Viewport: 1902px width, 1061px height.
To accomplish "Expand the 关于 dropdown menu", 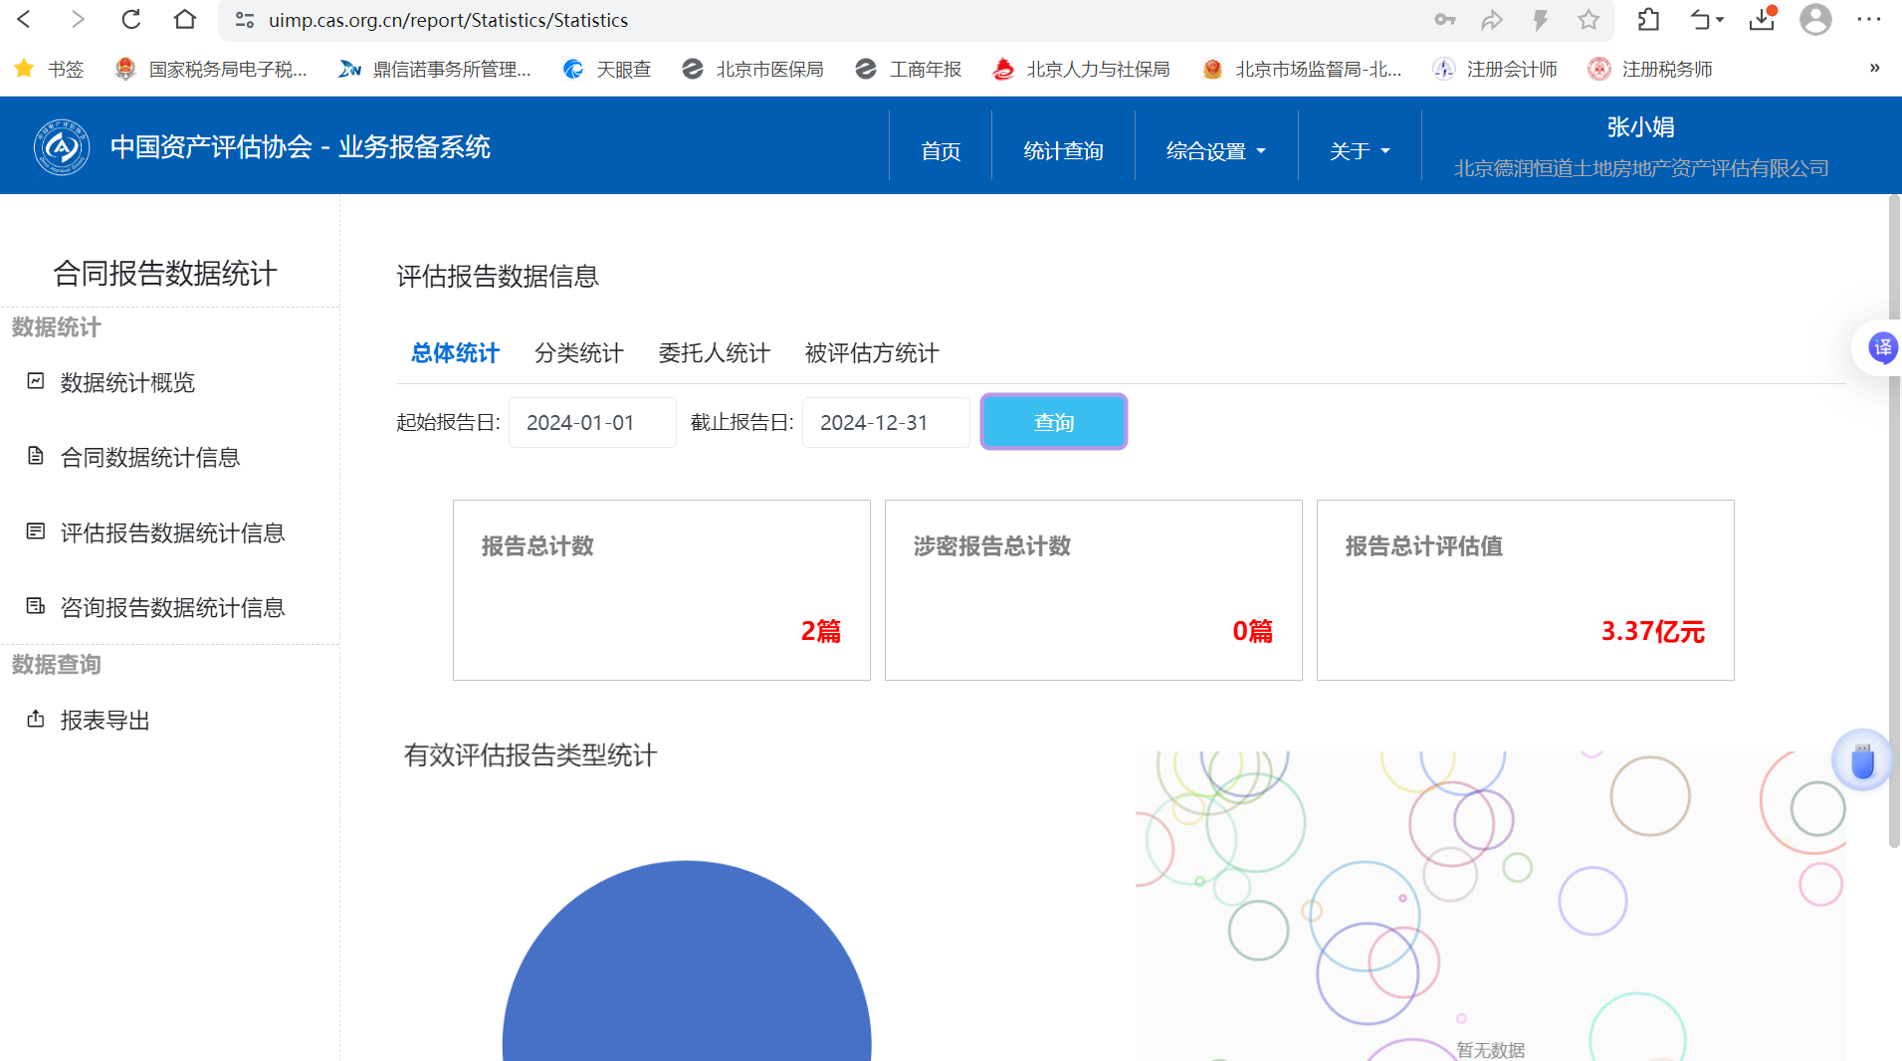I will [1359, 151].
